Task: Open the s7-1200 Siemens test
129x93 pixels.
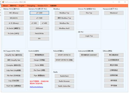Action: 39,13
